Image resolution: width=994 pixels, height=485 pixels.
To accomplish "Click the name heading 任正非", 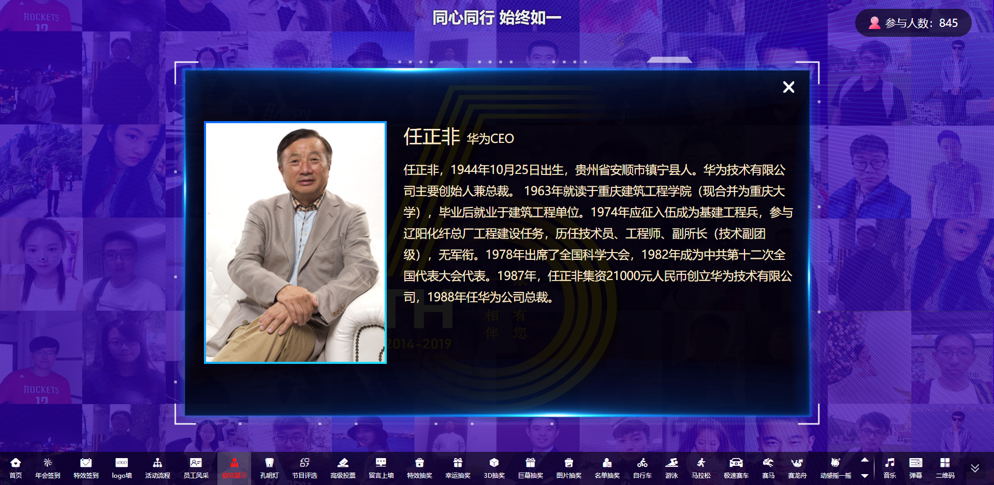I will (431, 137).
